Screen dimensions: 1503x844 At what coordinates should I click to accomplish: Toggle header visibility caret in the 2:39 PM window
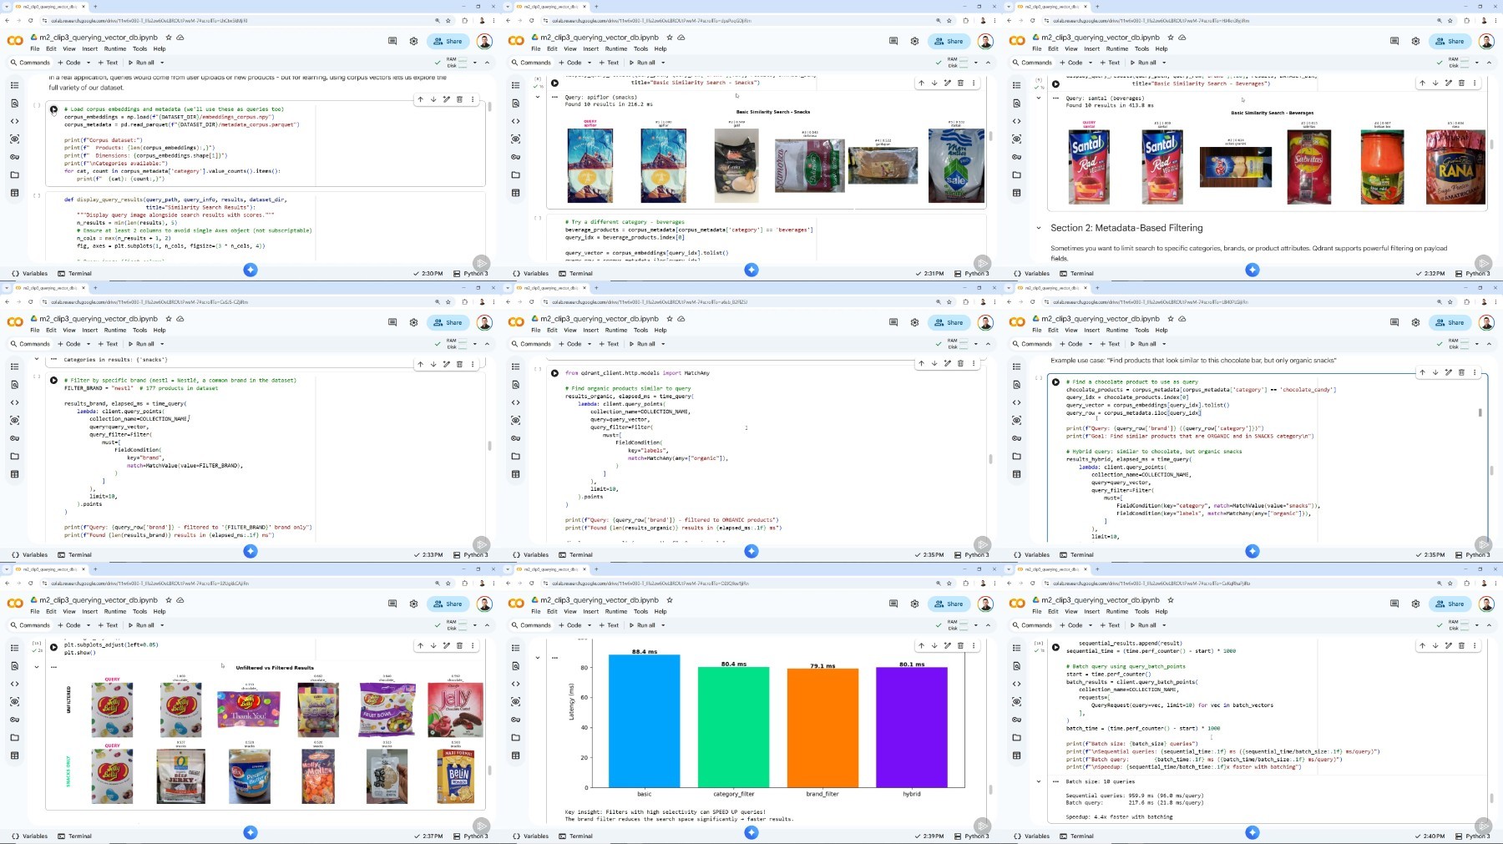point(988,625)
